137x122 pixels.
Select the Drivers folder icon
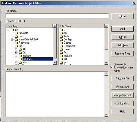(x=61, y=49)
